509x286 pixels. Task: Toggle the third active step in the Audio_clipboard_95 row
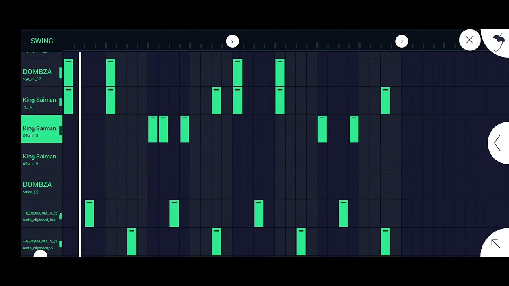coord(301,242)
